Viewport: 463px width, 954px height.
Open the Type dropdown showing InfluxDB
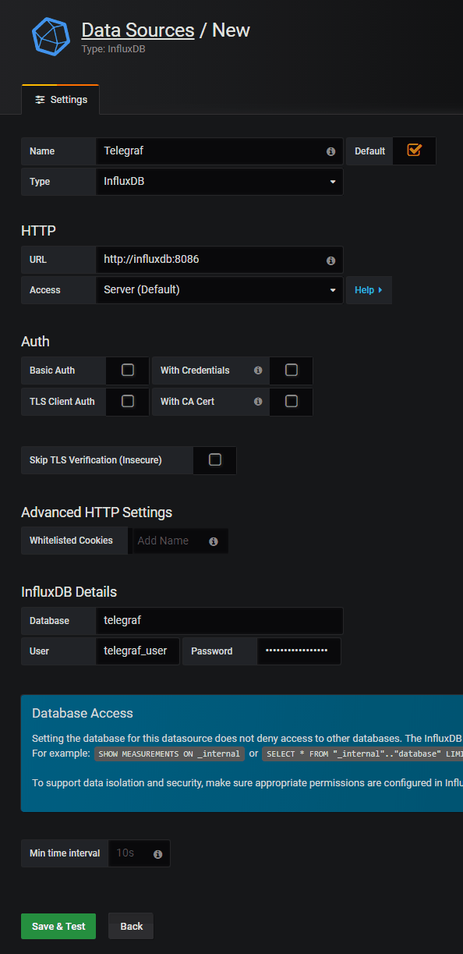point(219,181)
